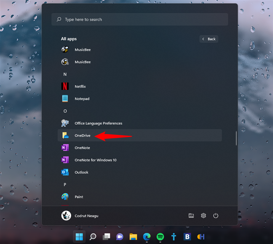Launch the Outlook app icon
Image resolution: width=273 pixels, height=244 pixels.
(x=65, y=172)
